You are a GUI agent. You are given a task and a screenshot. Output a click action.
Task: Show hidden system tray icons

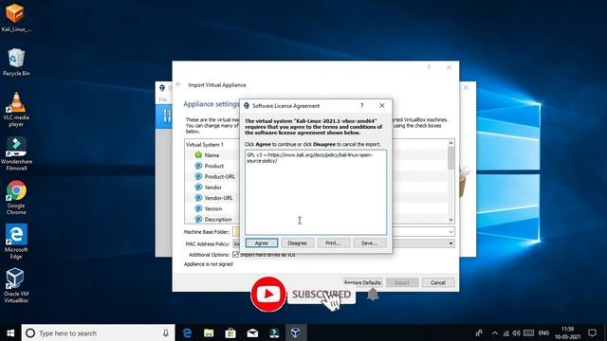click(495, 332)
